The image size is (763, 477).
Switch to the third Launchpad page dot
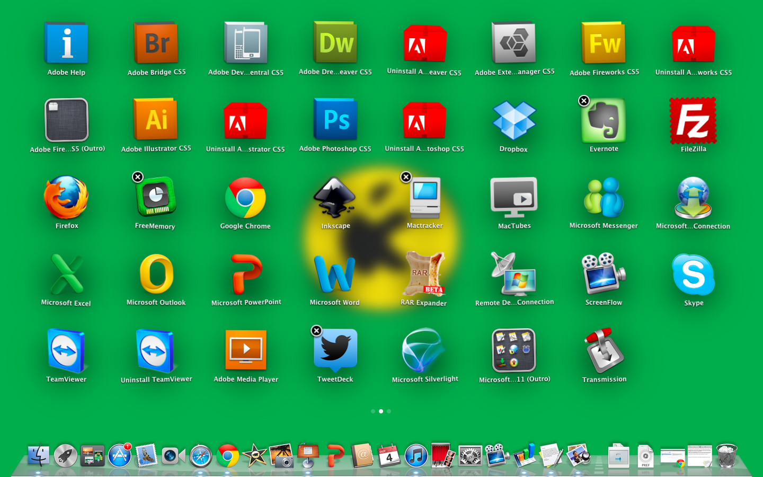click(x=389, y=411)
